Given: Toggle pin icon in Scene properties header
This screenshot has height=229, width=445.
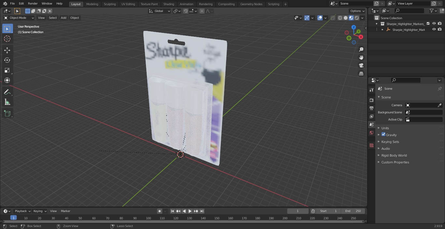Looking at the screenshot, I should tap(439, 89).
